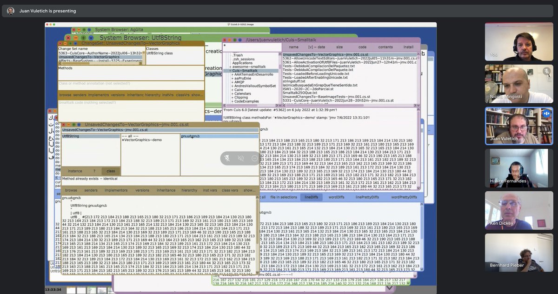Open blue window-menu button of System Browser: Utf8String
The width and height of the screenshot is (558, 294).
(x=92, y=38)
